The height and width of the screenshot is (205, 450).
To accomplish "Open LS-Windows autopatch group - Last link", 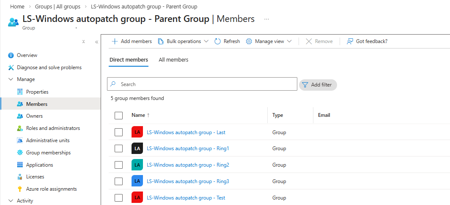I will [186, 132].
